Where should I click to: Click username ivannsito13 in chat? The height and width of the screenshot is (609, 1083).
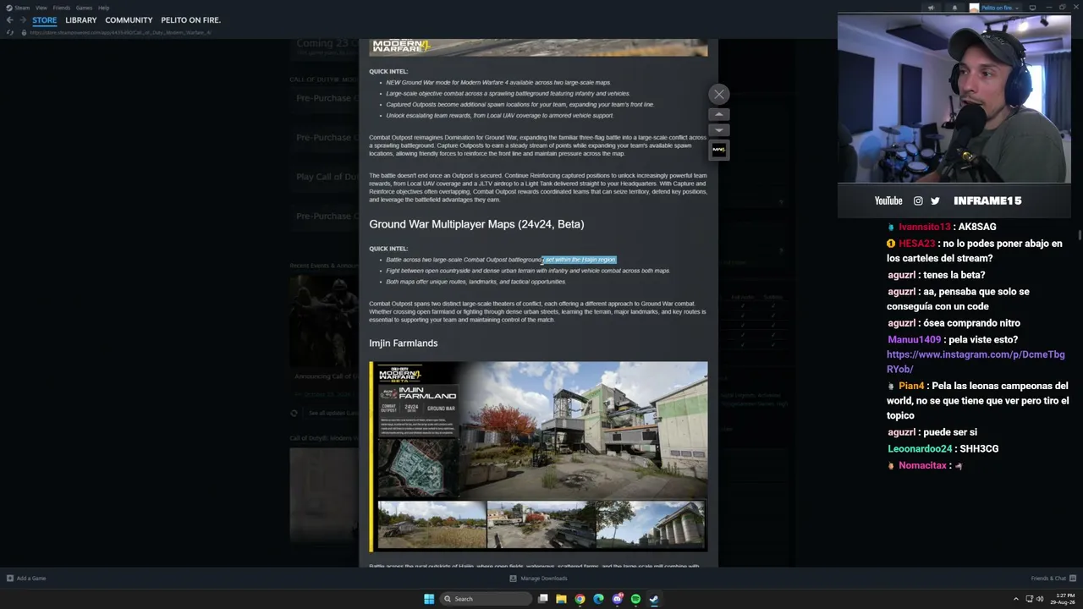925,227
